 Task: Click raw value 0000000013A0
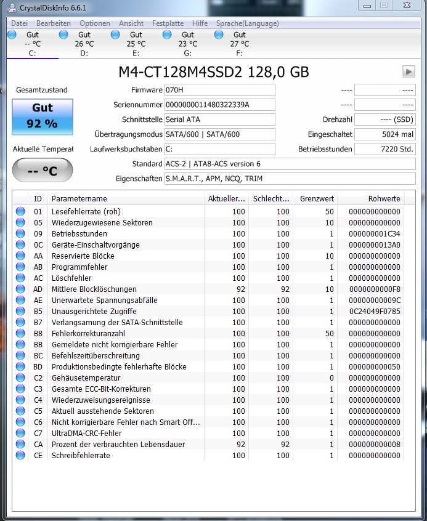(x=375, y=245)
